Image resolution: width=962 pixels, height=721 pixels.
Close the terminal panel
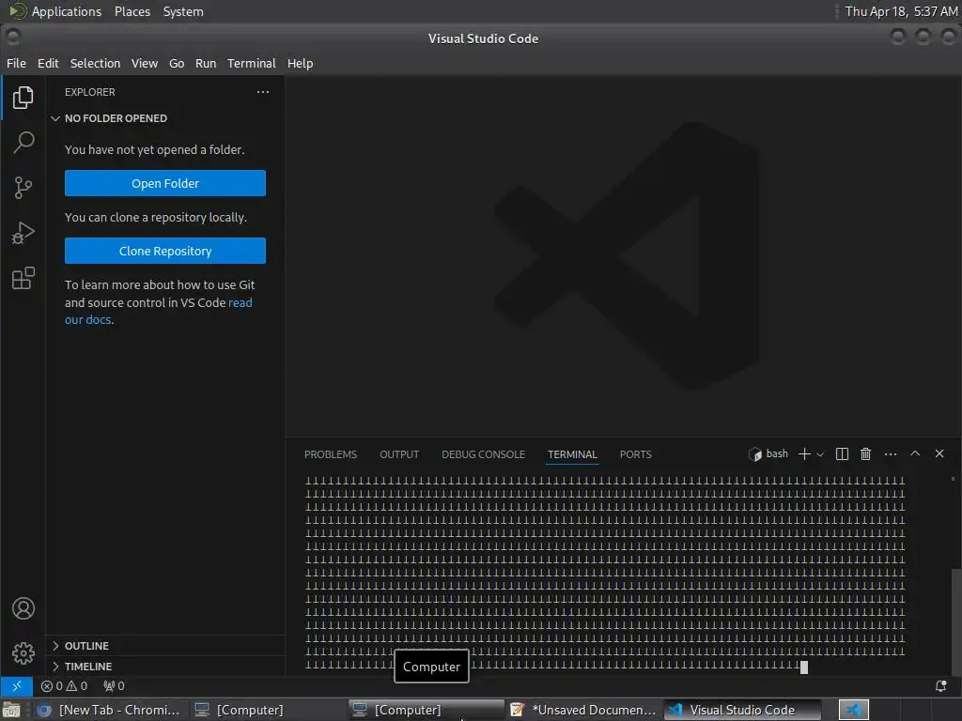[939, 453]
